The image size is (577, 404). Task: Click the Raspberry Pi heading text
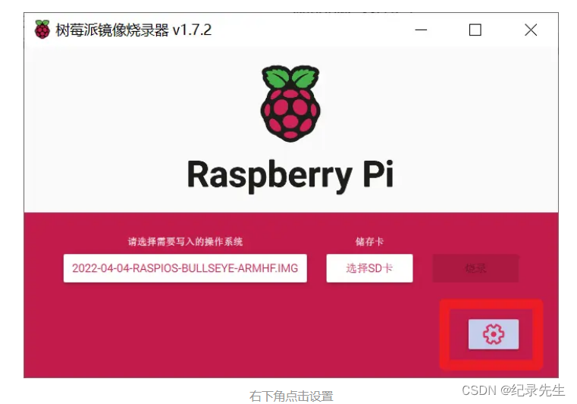pyautogui.click(x=290, y=175)
